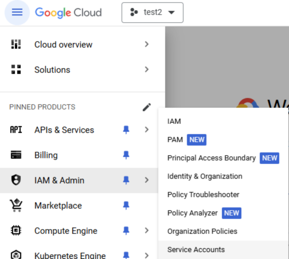Unpin Kubernetes Engine
289x259 pixels.
click(126, 255)
